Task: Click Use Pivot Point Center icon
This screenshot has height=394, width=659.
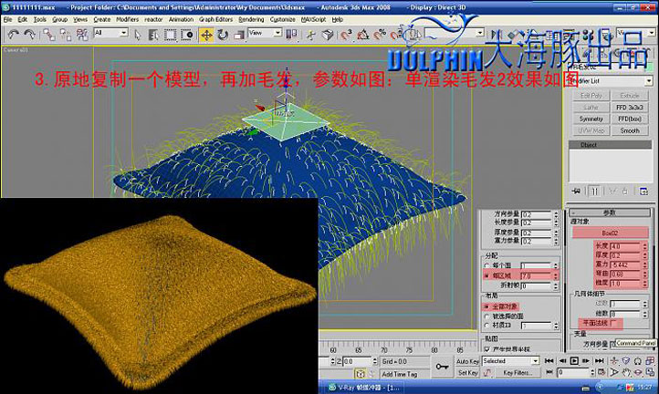Action: (291, 35)
